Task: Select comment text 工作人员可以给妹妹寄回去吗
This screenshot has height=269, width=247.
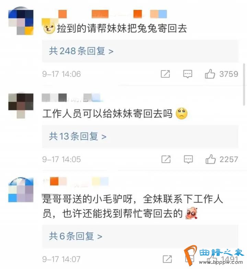Action: [107, 114]
